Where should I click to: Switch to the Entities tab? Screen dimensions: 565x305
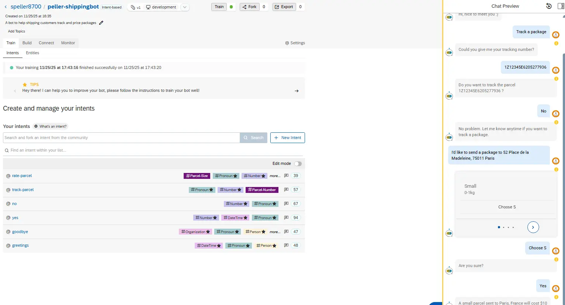(32, 53)
